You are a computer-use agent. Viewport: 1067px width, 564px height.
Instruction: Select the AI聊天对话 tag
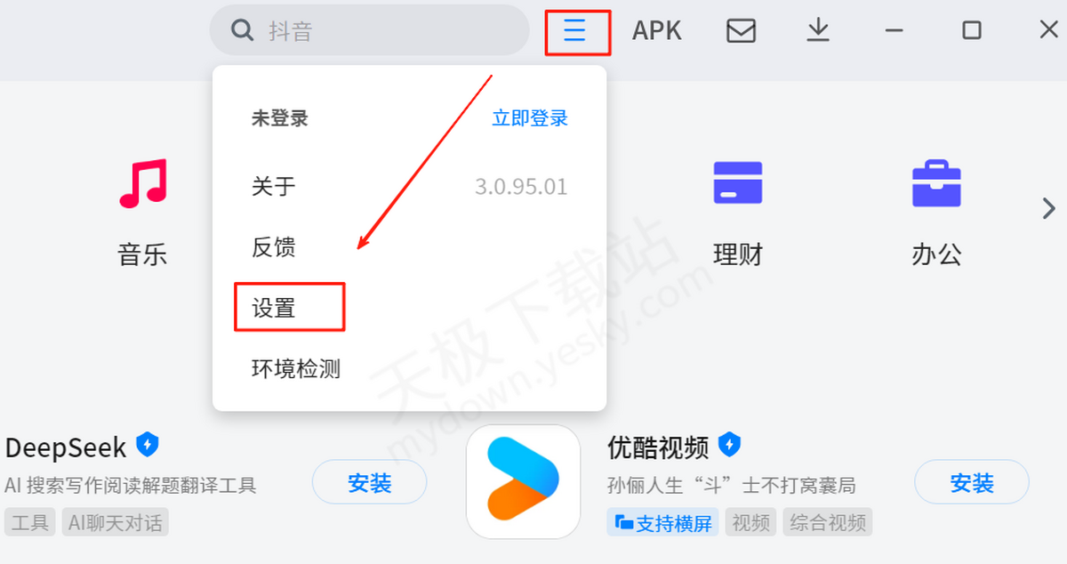116,522
